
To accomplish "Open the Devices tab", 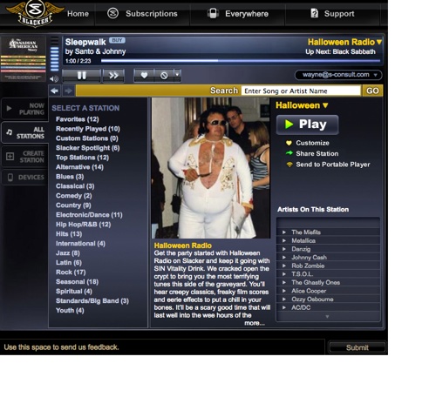I will (x=24, y=178).
